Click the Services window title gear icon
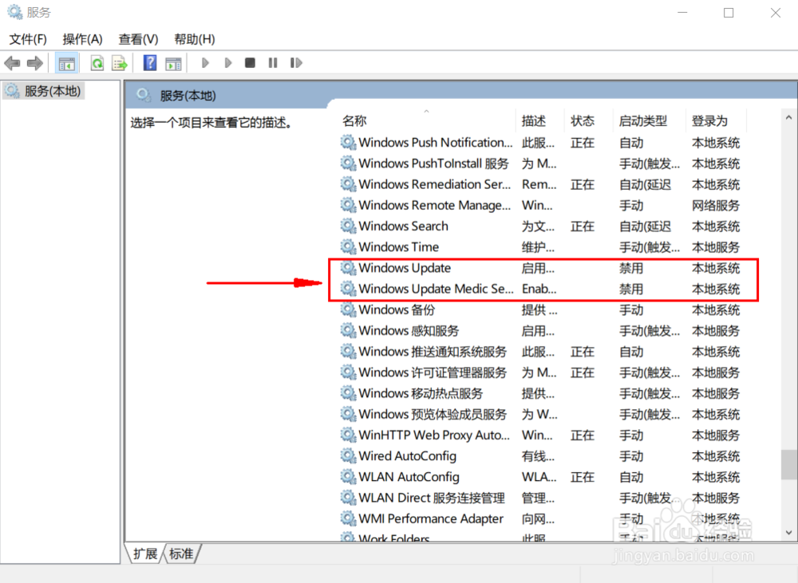The width and height of the screenshot is (798, 583). (x=14, y=12)
